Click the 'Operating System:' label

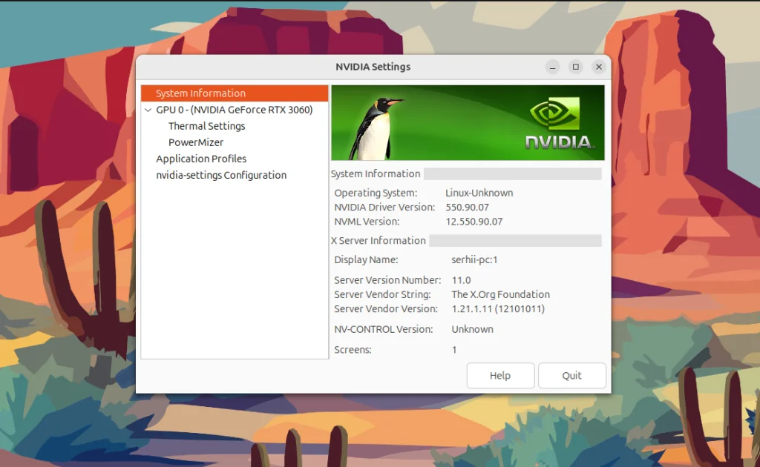pos(376,193)
